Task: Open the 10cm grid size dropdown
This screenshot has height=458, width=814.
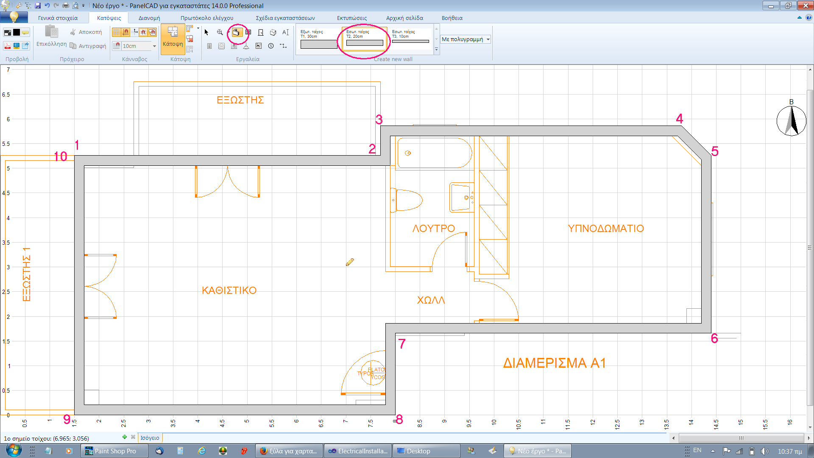Action: pyautogui.click(x=154, y=46)
